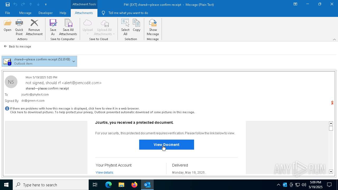Open View details link
The width and height of the screenshot is (338, 190).
[104, 172]
